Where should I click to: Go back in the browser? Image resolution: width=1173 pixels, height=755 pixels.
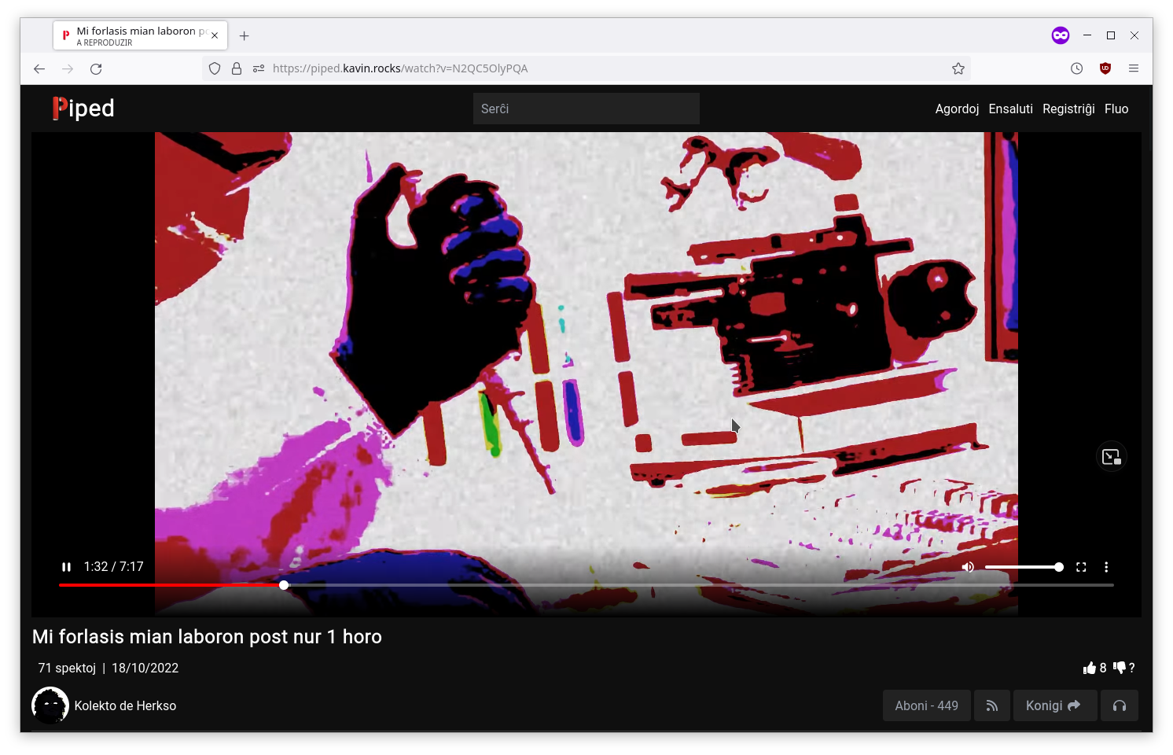[39, 69]
